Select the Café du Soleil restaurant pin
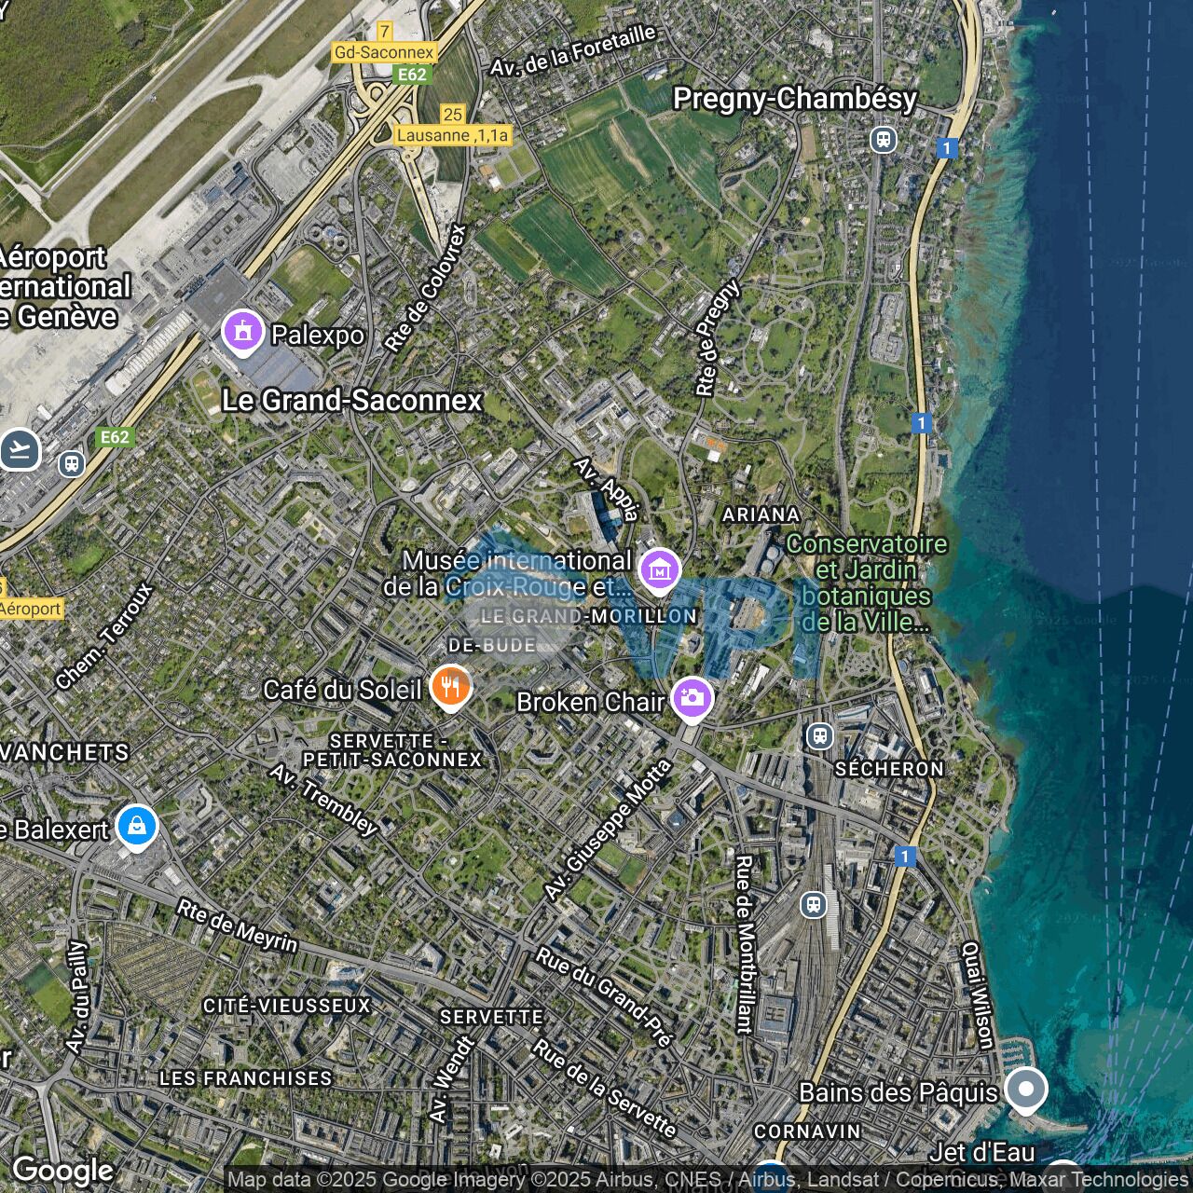 tap(450, 688)
